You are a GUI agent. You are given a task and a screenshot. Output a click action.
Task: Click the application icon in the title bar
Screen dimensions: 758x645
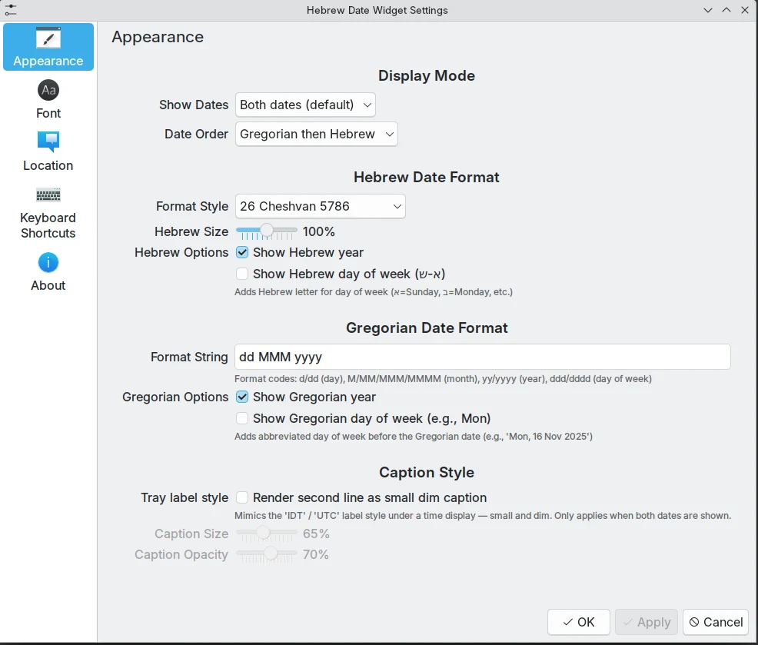coord(11,10)
